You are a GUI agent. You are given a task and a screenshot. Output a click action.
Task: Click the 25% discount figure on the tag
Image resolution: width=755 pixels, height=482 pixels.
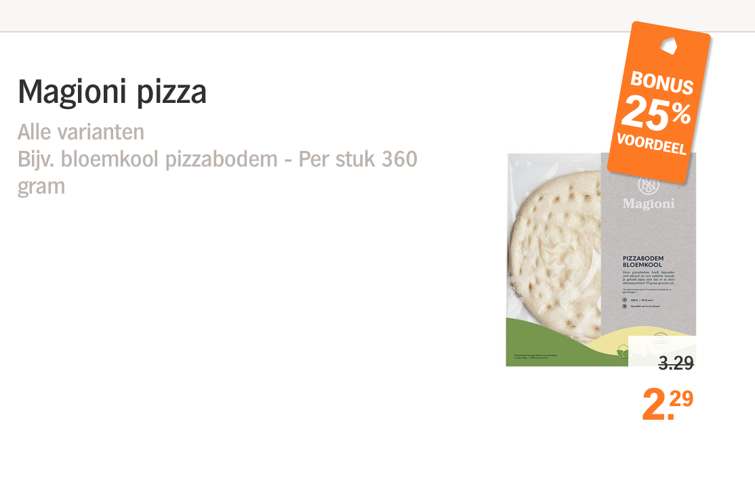[657, 114]
